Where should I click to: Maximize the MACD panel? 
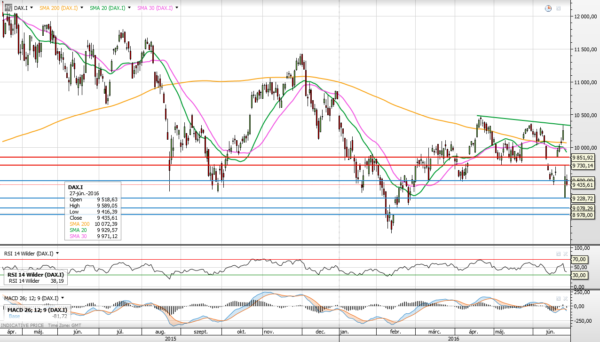[x=558, y=299]
